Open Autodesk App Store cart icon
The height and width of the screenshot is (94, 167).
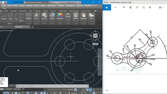point(69,2)
